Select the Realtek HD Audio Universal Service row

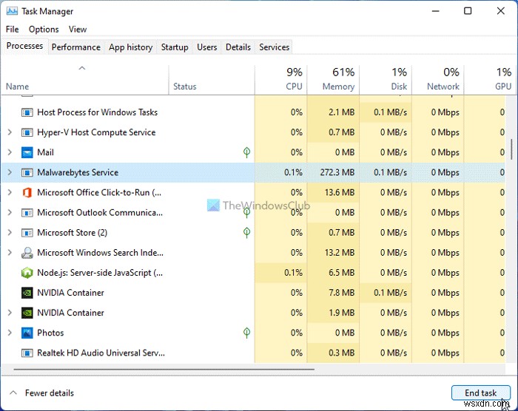coord(253,353)
